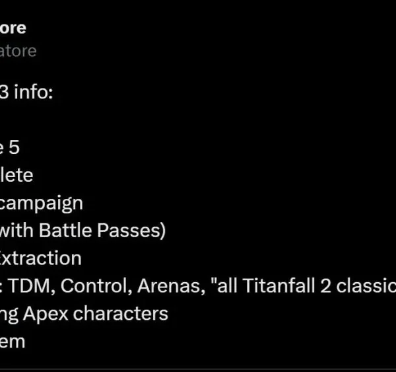
Task: Click the word "campaign" in the tweet
Action: coord(42,204)
